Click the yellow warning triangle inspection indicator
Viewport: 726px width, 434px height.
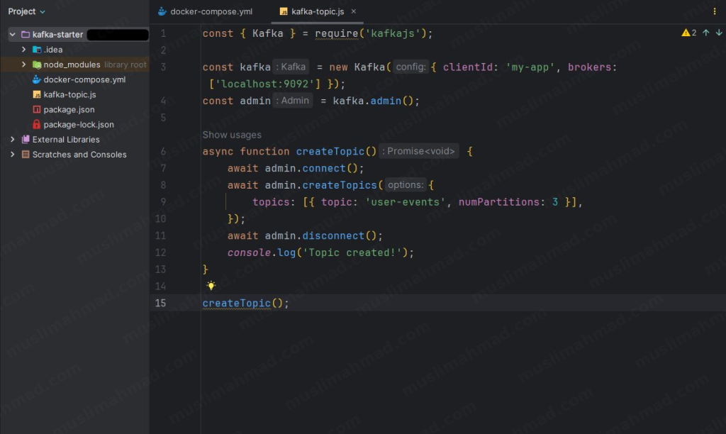pyautogui.click(x=685, y=33)
